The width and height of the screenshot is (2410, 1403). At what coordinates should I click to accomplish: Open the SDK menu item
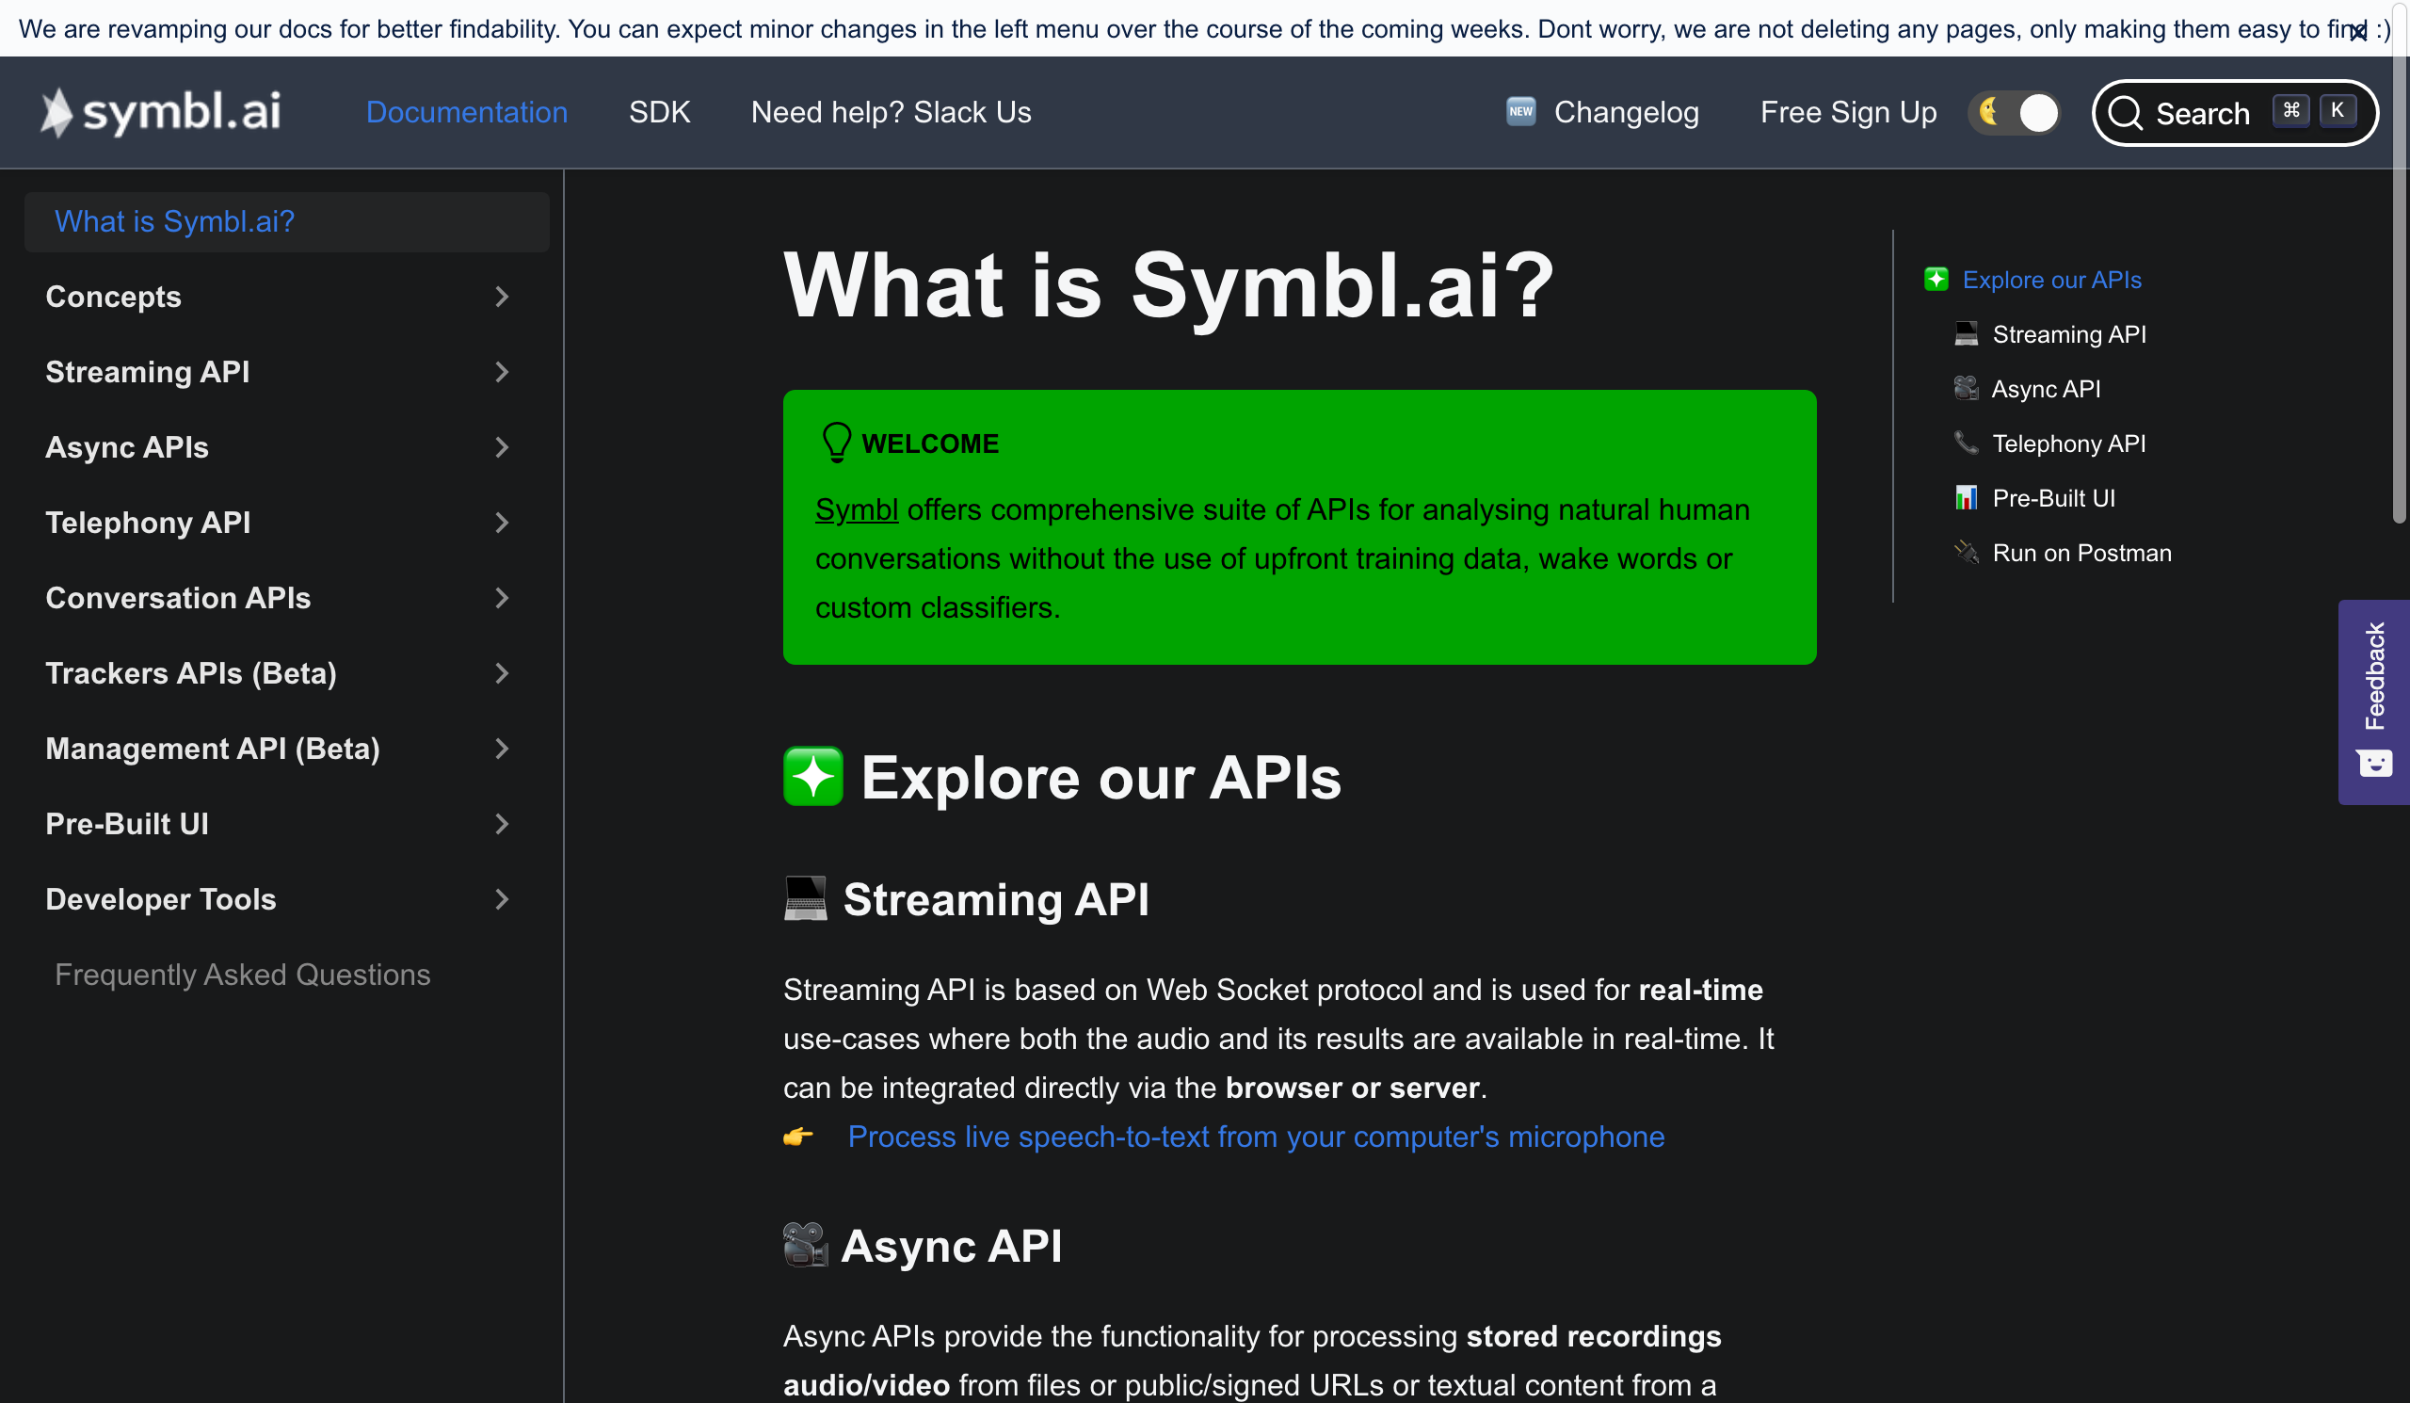659,112
